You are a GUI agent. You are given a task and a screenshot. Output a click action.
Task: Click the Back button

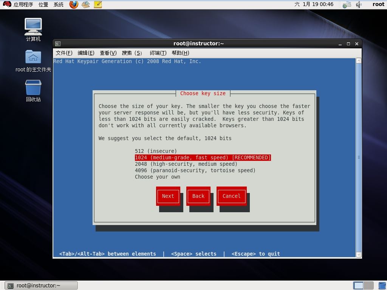coord(198,196)
